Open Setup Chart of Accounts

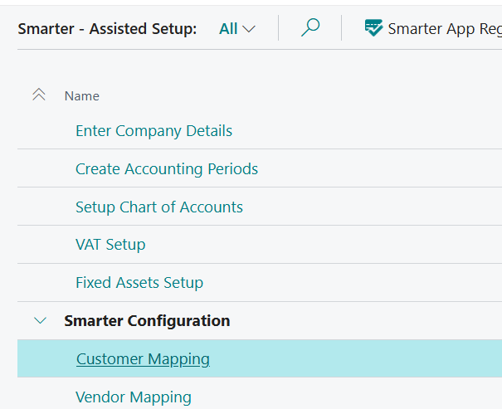pyautogui.click(x=159, y=207)
